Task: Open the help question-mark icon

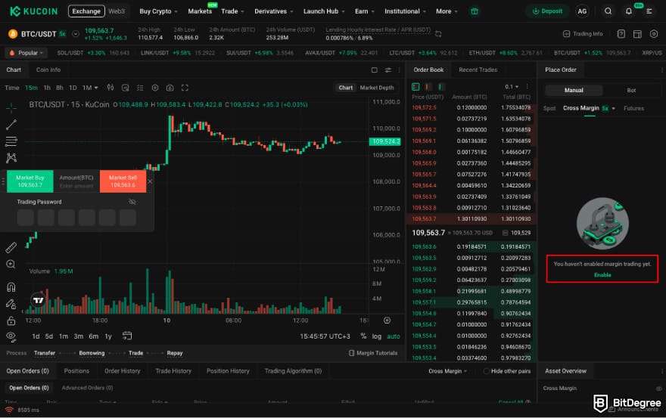Action: (x=621, y=34)
